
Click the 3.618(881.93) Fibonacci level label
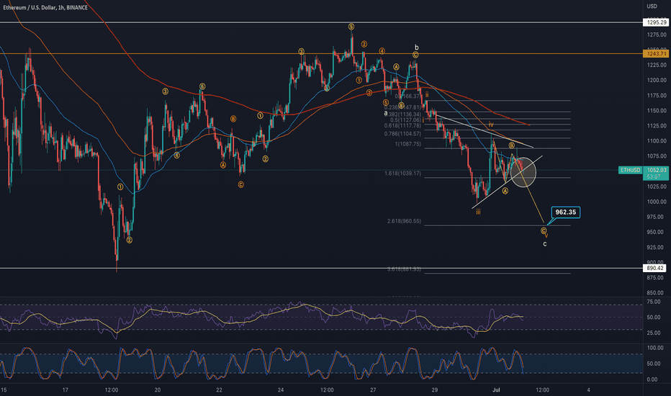(404, 269)
